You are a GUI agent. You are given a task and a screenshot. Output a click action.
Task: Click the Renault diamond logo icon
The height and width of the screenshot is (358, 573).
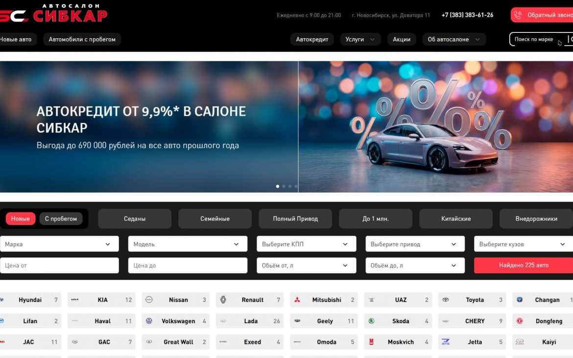[x=223, y=300]
